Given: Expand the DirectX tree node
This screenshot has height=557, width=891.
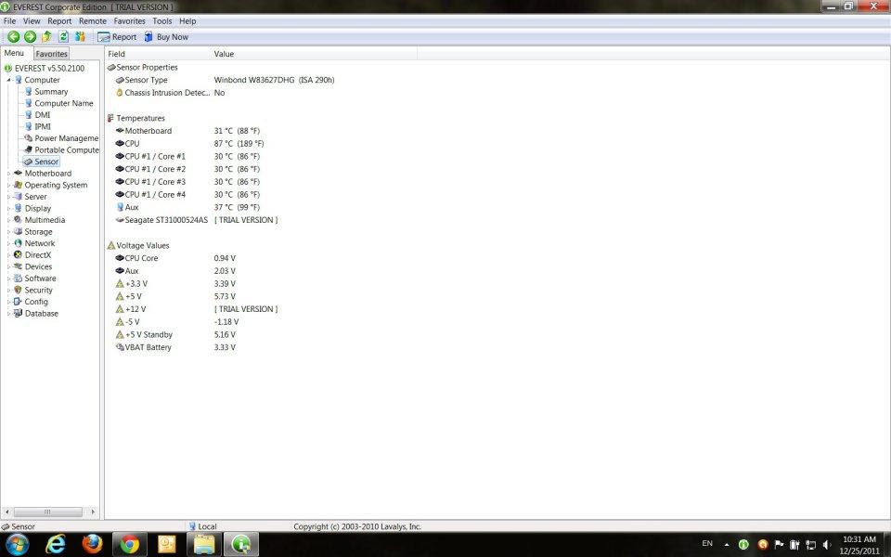Looking at the screenshot, I should click(x=8, y=255).
